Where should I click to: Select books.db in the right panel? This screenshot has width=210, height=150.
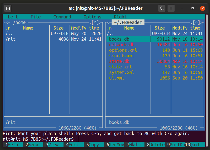tap(155, 39)
